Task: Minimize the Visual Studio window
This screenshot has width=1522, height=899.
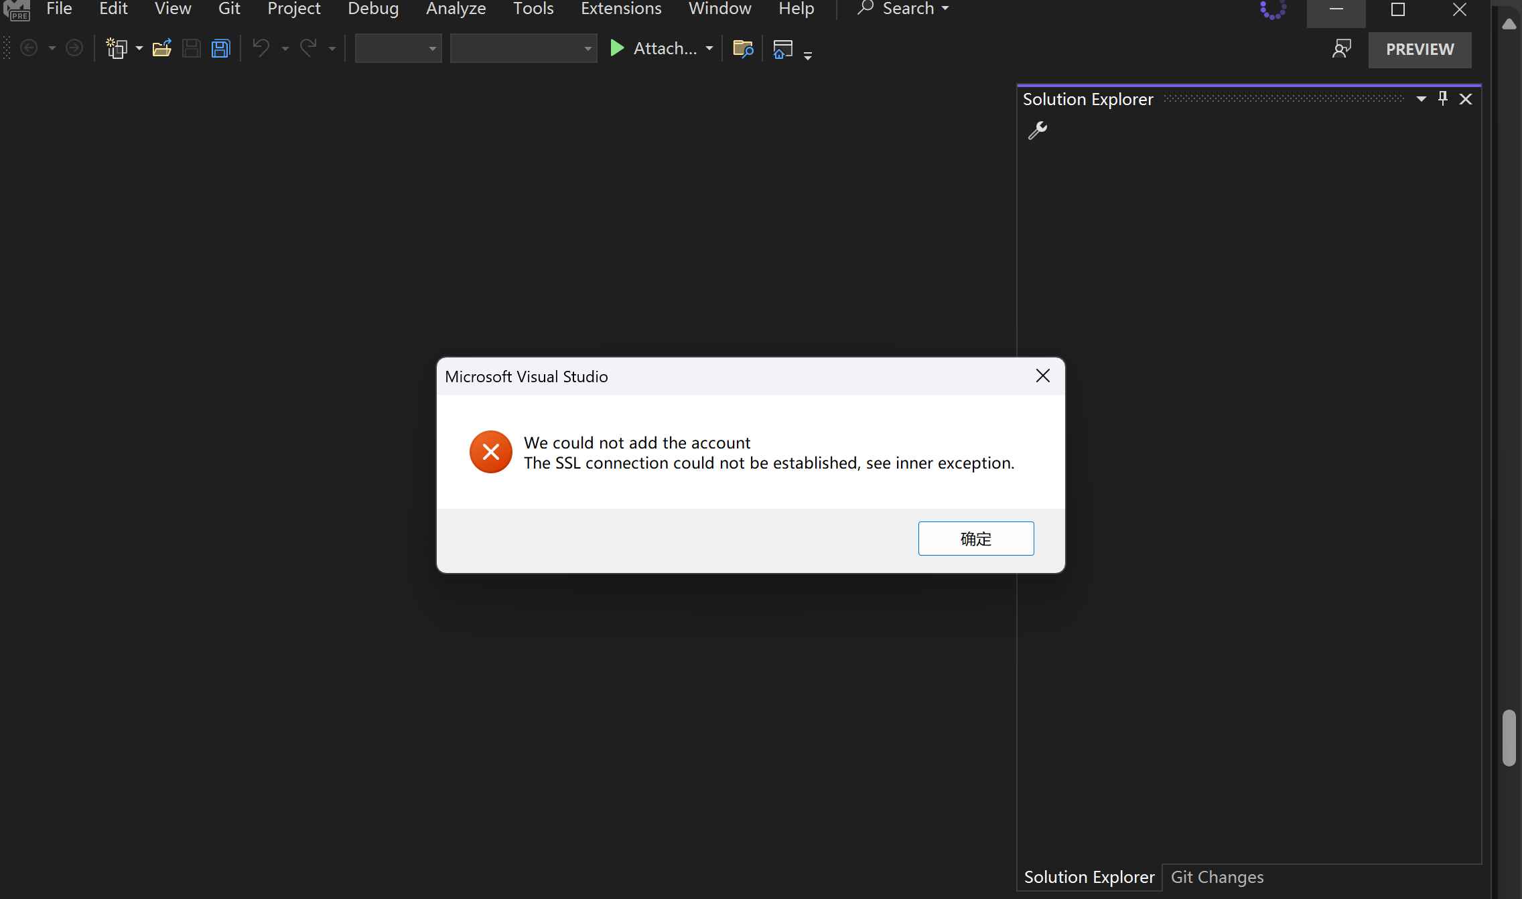Action: click(1336, 9)
